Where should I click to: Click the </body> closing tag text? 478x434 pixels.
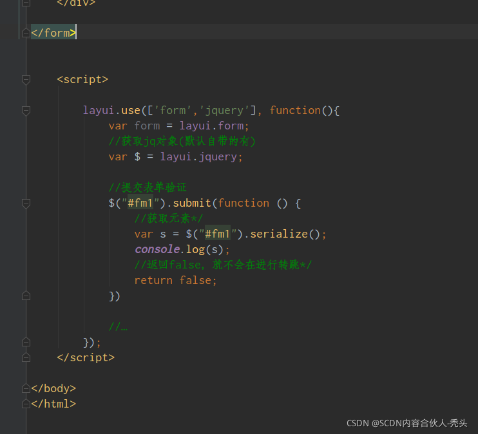[x=53, y=388]
